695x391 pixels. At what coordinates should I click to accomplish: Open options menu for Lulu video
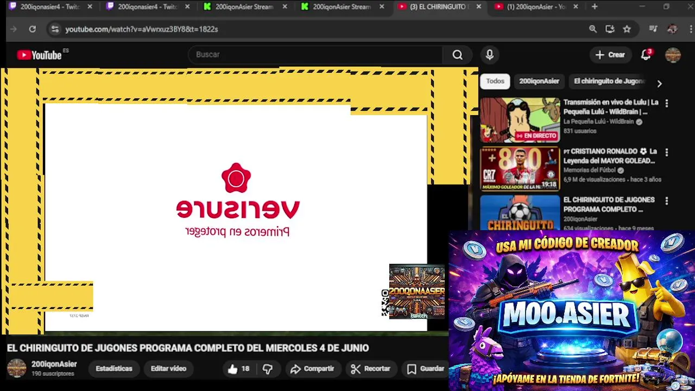click(667, 103)
